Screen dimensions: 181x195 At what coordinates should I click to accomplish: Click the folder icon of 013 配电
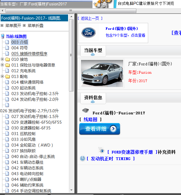click(8, 76)
